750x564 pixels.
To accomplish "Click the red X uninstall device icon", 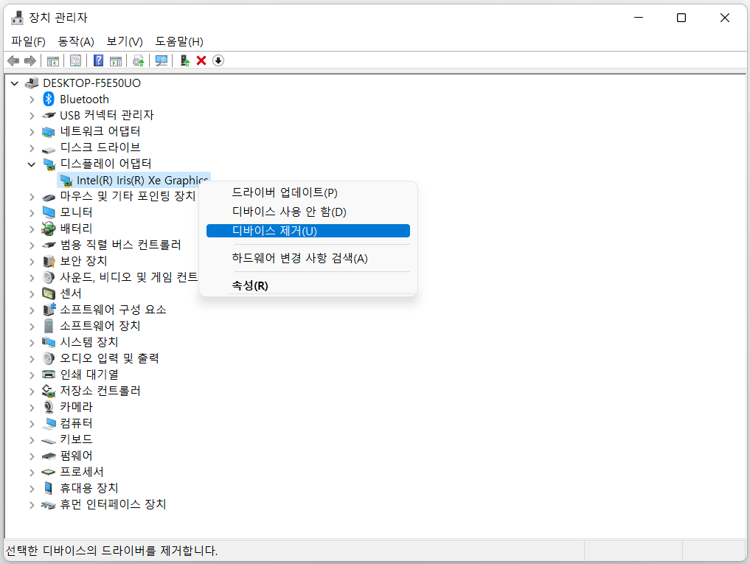I will click(x=201, y=60).
